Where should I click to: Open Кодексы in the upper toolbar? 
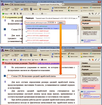coord(34,9)
